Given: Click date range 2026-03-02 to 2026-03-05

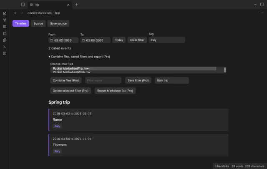Looking at the screenshot, I should [72, 114].
